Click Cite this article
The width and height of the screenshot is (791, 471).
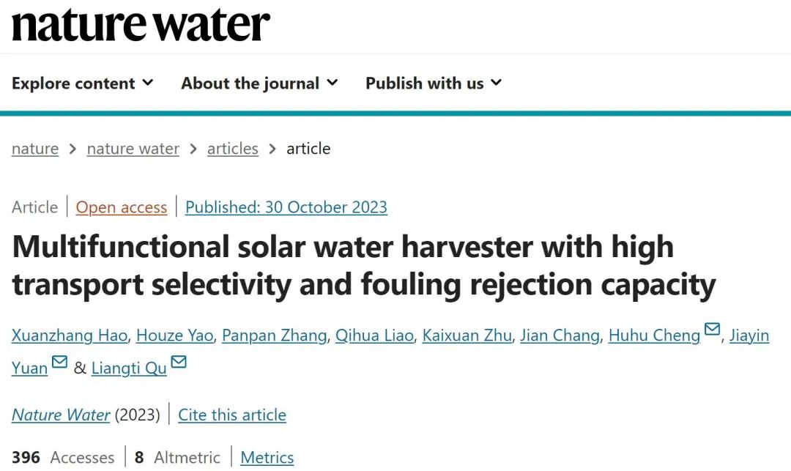[232, 415]
